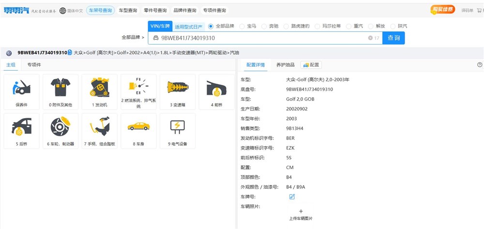Select the 适用型式日产 search tab
Image resolution: width=484 pixels, height=229 pixels.
pyautogui.click(x=188, y=27)
